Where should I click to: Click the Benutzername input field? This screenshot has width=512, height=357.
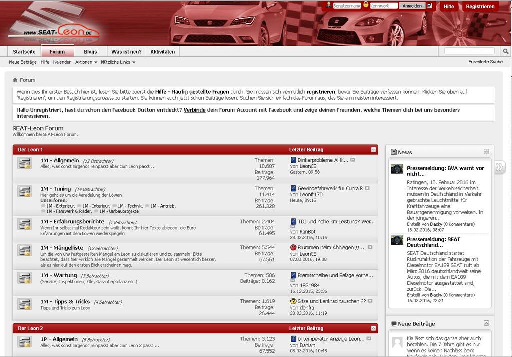pyautogui.click(x=347, y=6)
